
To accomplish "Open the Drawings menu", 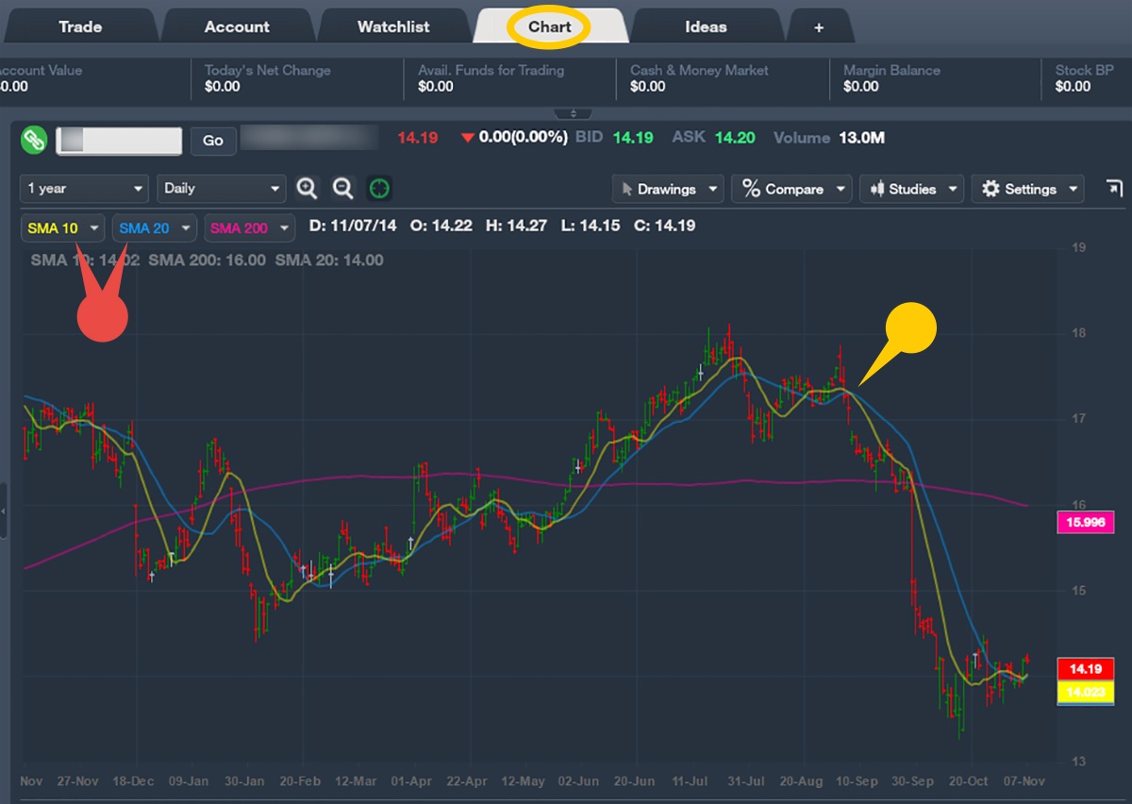I will coord(668,189).
